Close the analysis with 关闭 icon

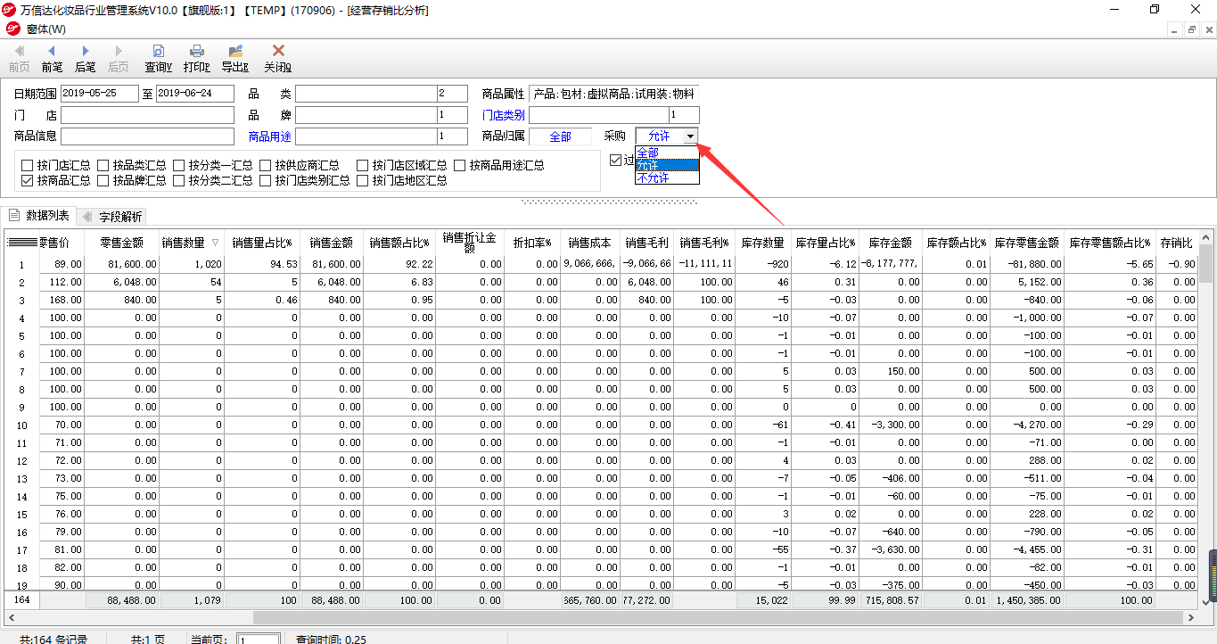tap(278, 52)
